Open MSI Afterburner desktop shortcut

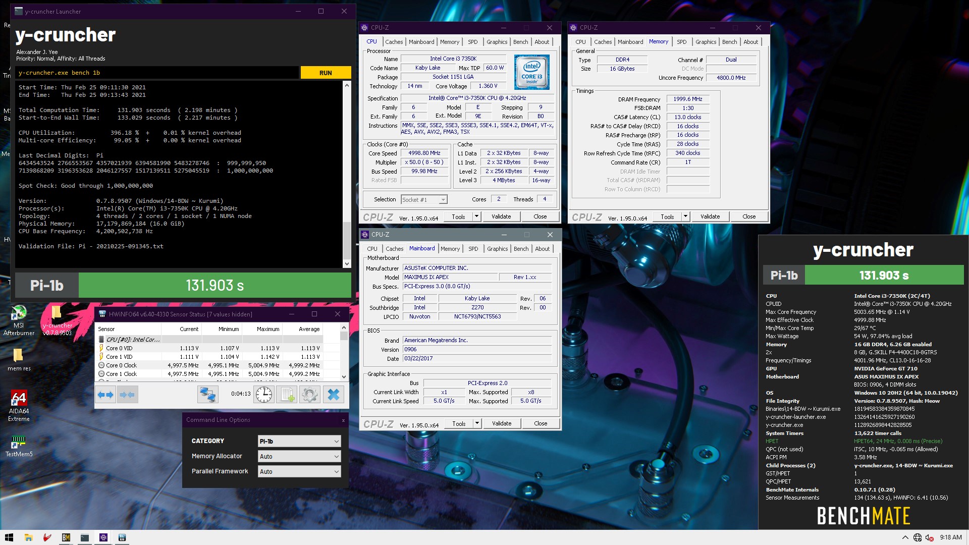click(x=19, y=320)
